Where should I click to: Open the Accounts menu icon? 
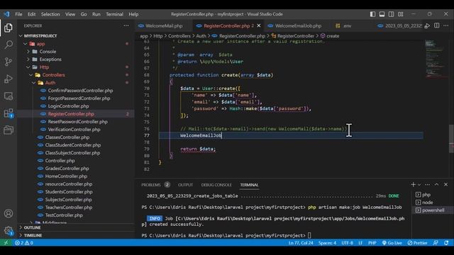(x=9, y=213)
